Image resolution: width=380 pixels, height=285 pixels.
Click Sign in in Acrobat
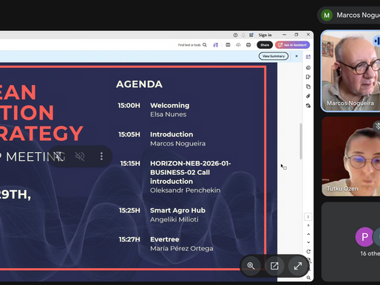pyautogui.click(x=265, y=35)
